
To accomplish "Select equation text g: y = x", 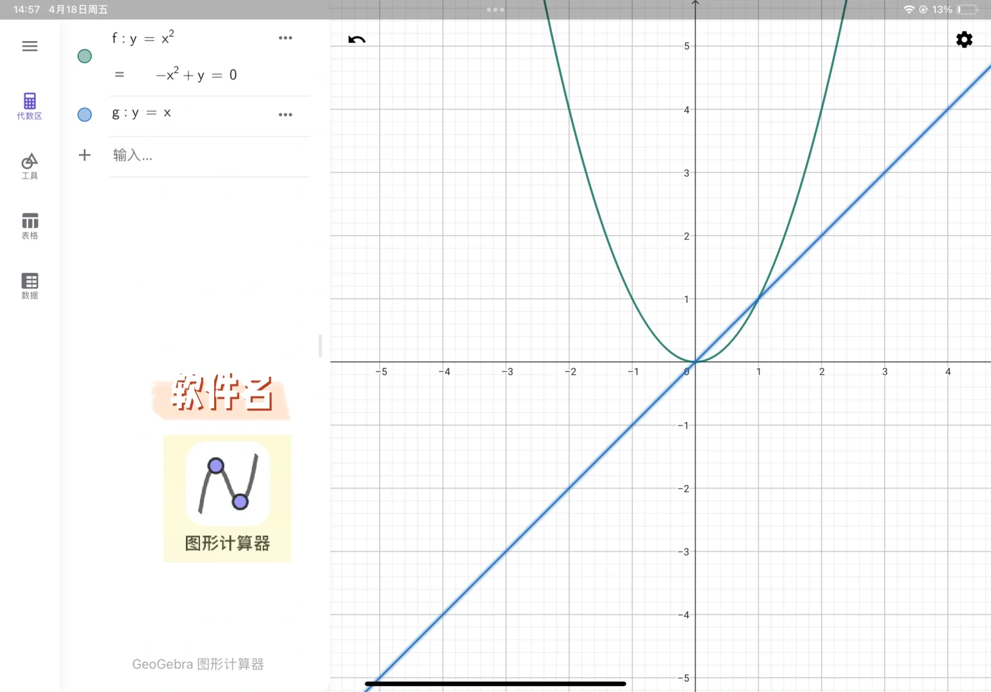I will (141, 113).
